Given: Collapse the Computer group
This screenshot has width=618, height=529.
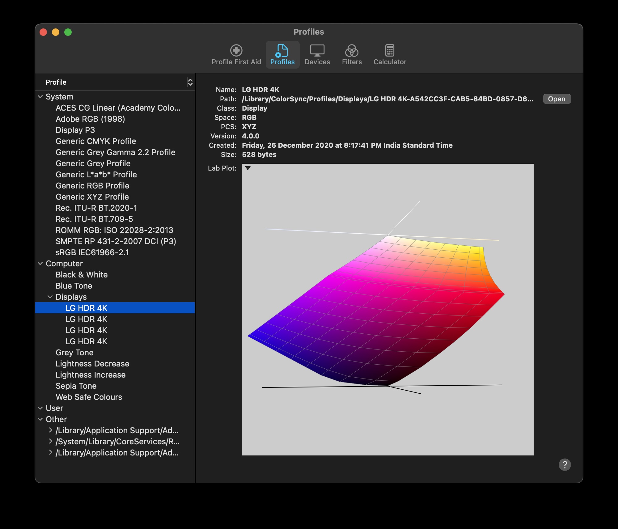Looking at the screenshot, I should tap(40, 264).
